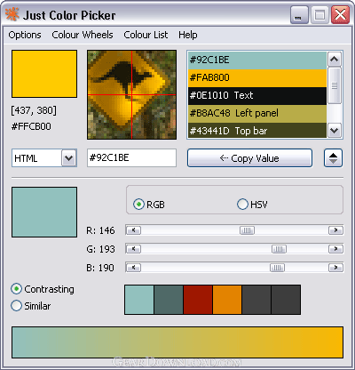Screen dimensions: 355x370
Task: Open the Options menu
Action: (x=25, y=35)
